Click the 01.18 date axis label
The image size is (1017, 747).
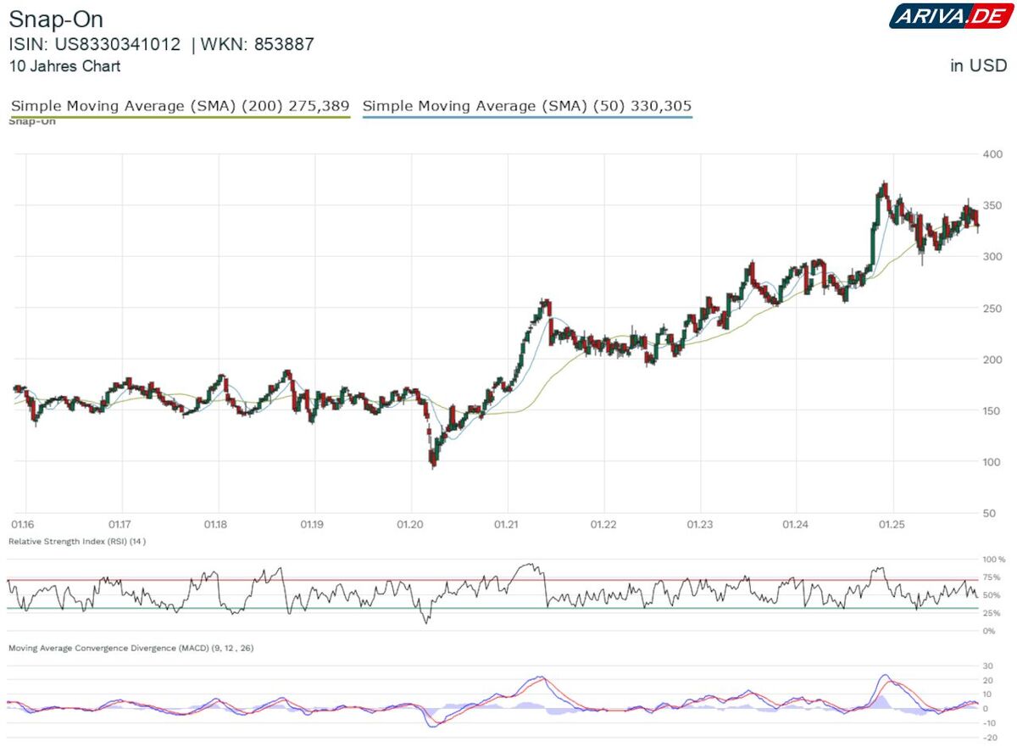pyautogui.click(x=216, y=526)
